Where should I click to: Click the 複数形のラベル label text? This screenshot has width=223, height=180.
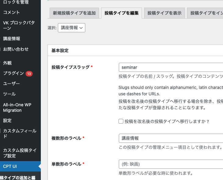(66, 138)
